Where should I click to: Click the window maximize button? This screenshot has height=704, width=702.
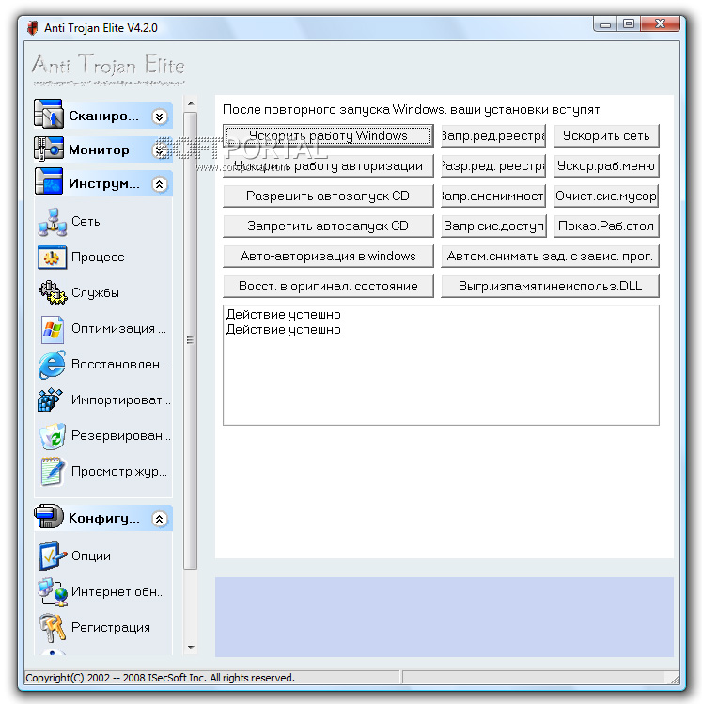[x=629, y=23]
